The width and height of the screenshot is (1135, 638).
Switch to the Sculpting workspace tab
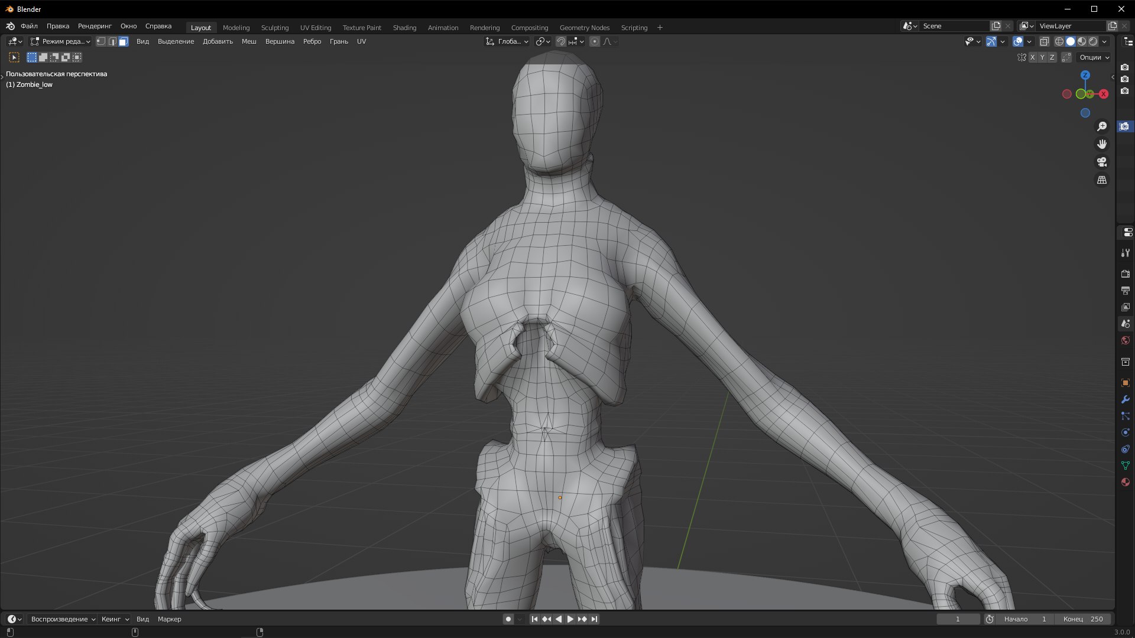[x=275, y=28]
